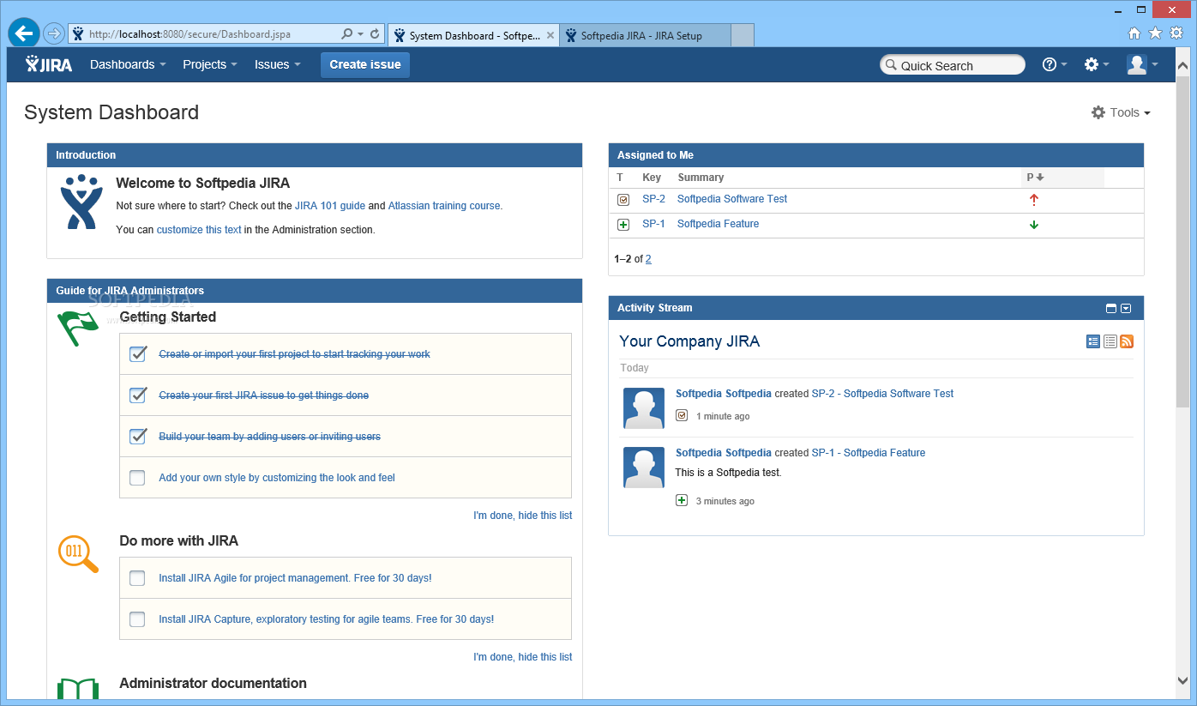
Task: Click the browser Forward arrow button
Action: pos(54,33)
